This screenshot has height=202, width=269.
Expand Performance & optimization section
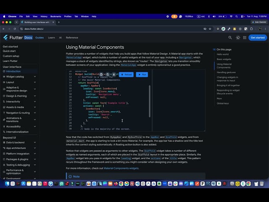[x=35, y=172]
